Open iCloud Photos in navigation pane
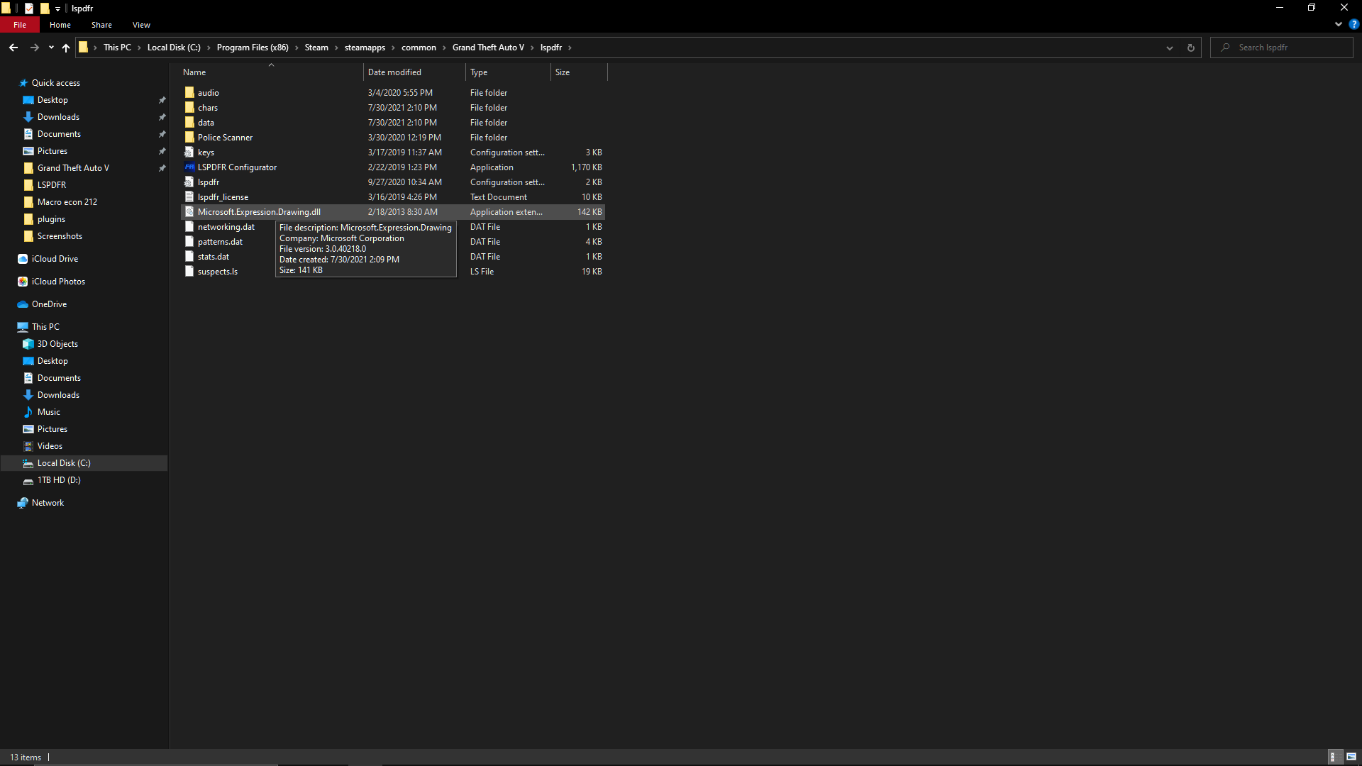The width and height of the screenshot is (1362, 766). point(58,282)
